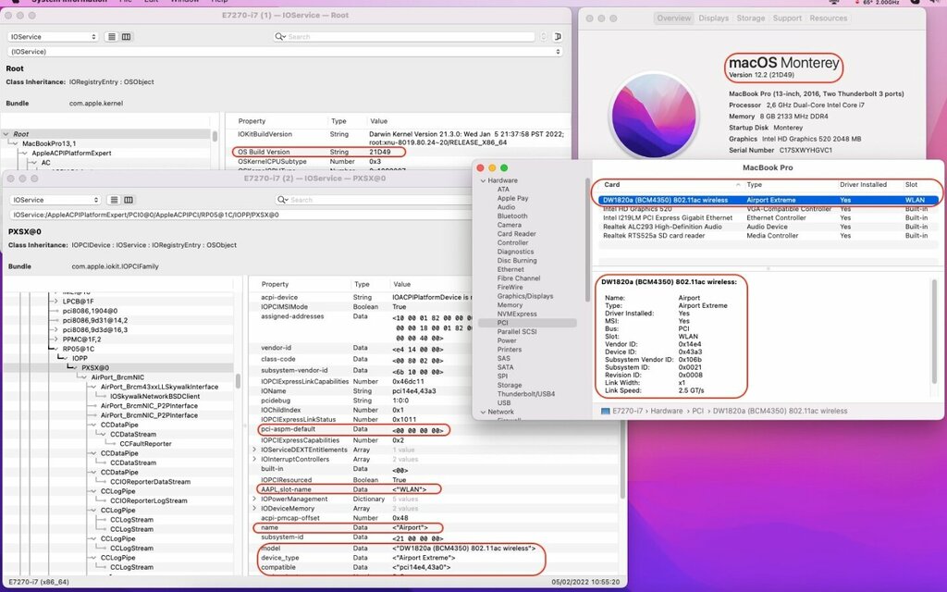
Task: Select Graphics/Displays in the Hardware sidebar
Action: click(524, 296)
